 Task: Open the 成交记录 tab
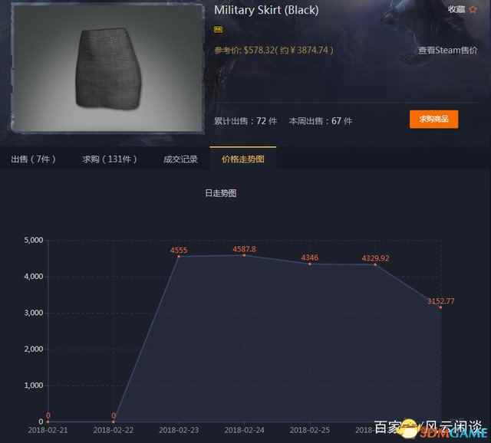pos(181,159)
